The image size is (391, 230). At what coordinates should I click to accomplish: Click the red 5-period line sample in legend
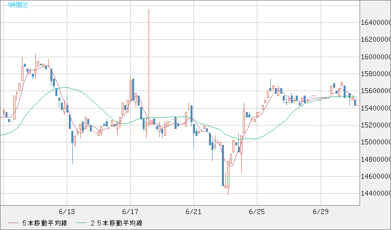(13, 223)
